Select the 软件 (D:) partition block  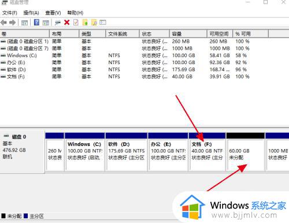click(x=127, y=152)
